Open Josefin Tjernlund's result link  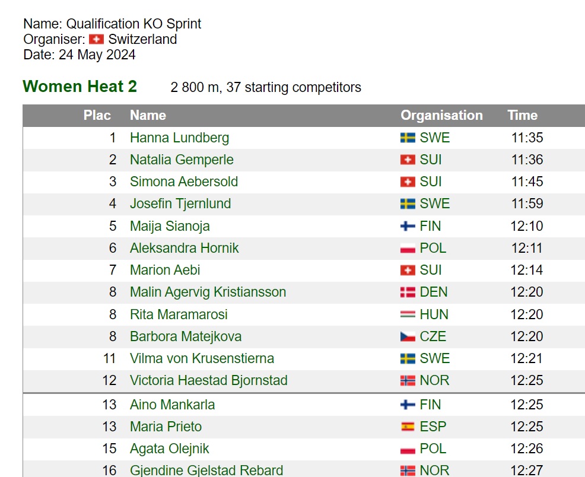coord(180,203)
